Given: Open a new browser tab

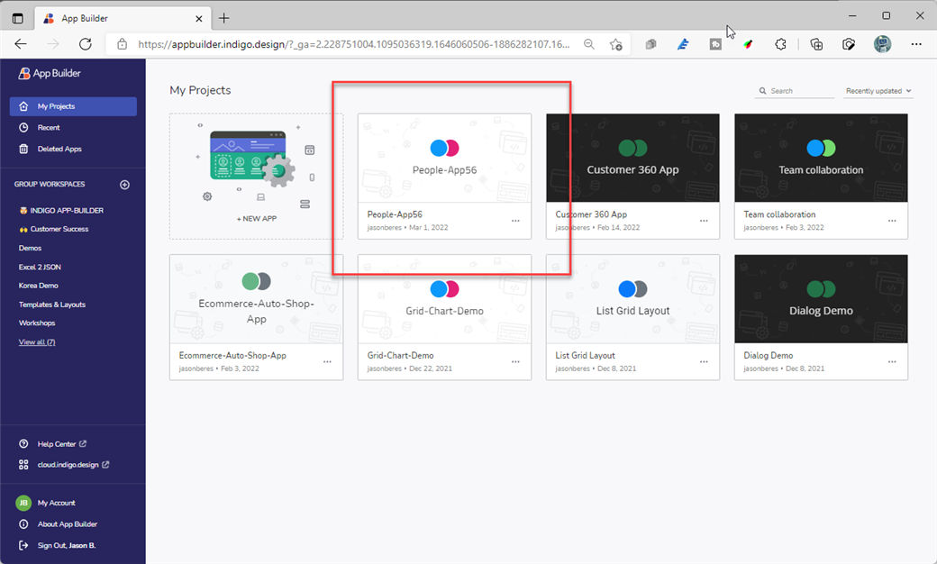Looking at the screenshot, I should (224, 18).
